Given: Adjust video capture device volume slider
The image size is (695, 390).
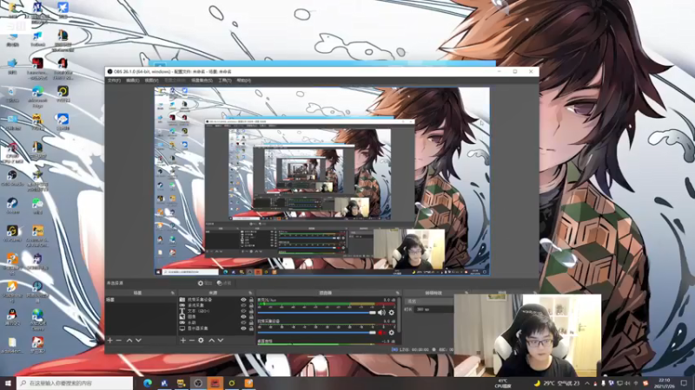Looking at the screenshot, I should (316, 333).
